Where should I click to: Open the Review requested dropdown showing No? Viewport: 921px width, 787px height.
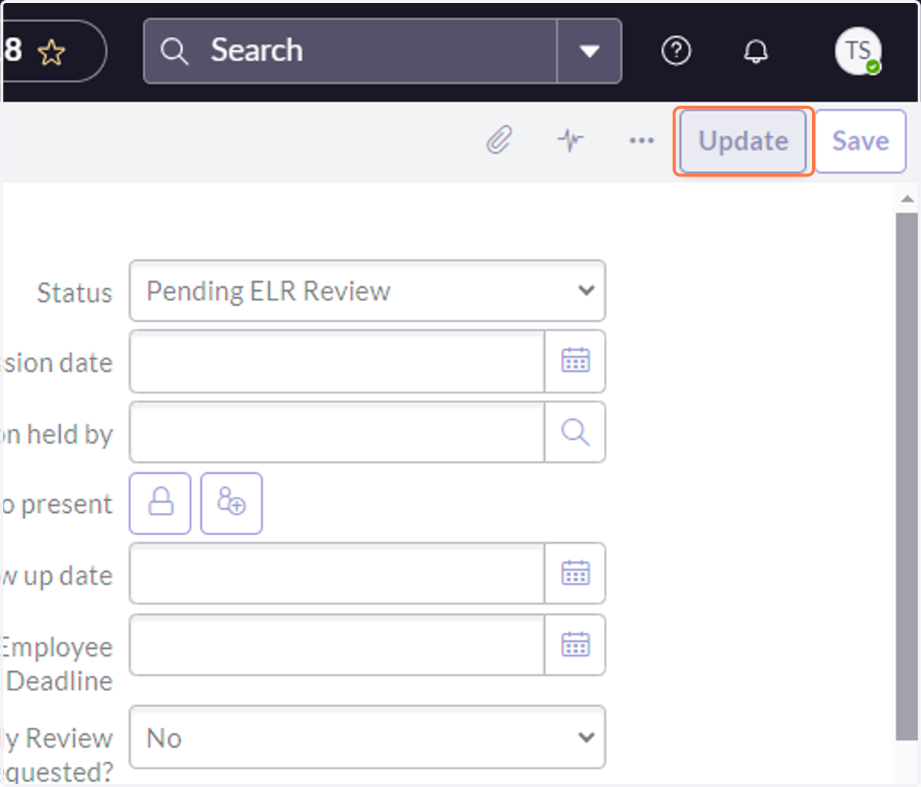pos(368,737)
